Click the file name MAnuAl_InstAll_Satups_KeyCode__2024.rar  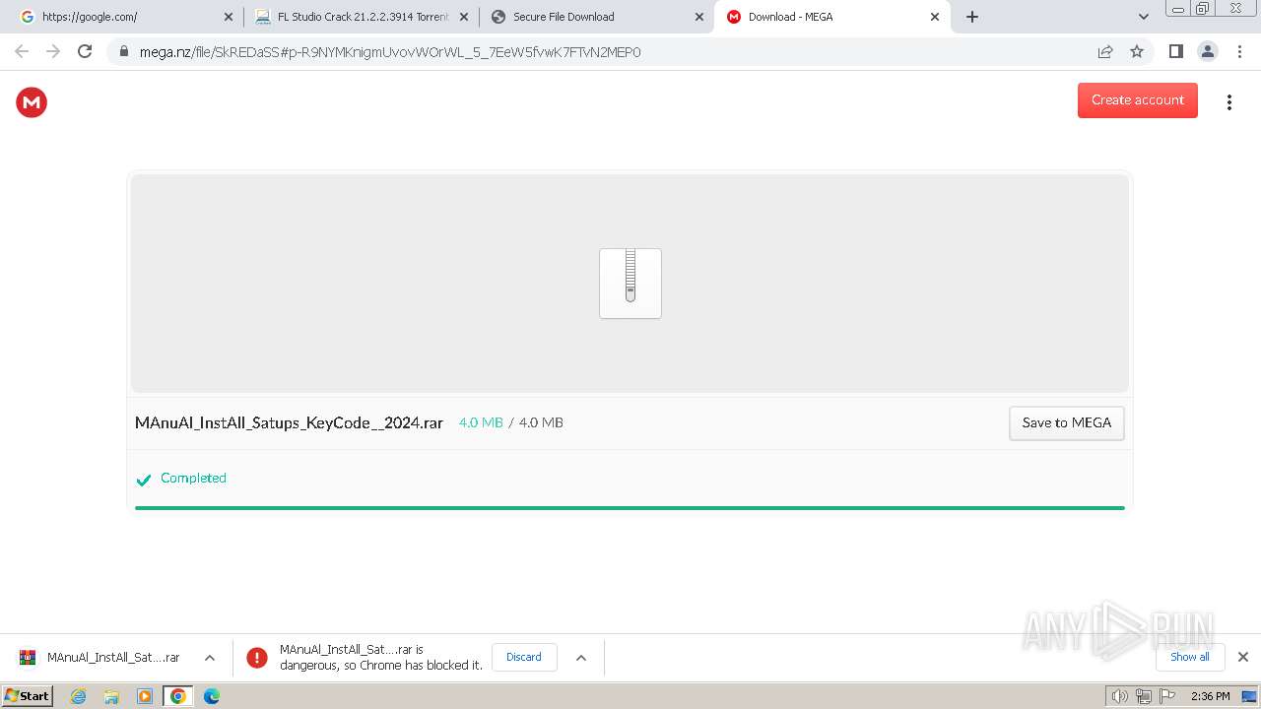[289, 422]
